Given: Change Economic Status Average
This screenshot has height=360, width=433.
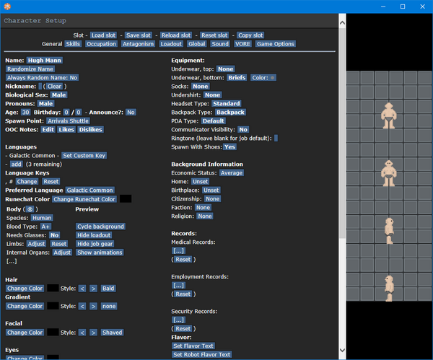Looking at the screenshot, I should [x=232, y=173].
